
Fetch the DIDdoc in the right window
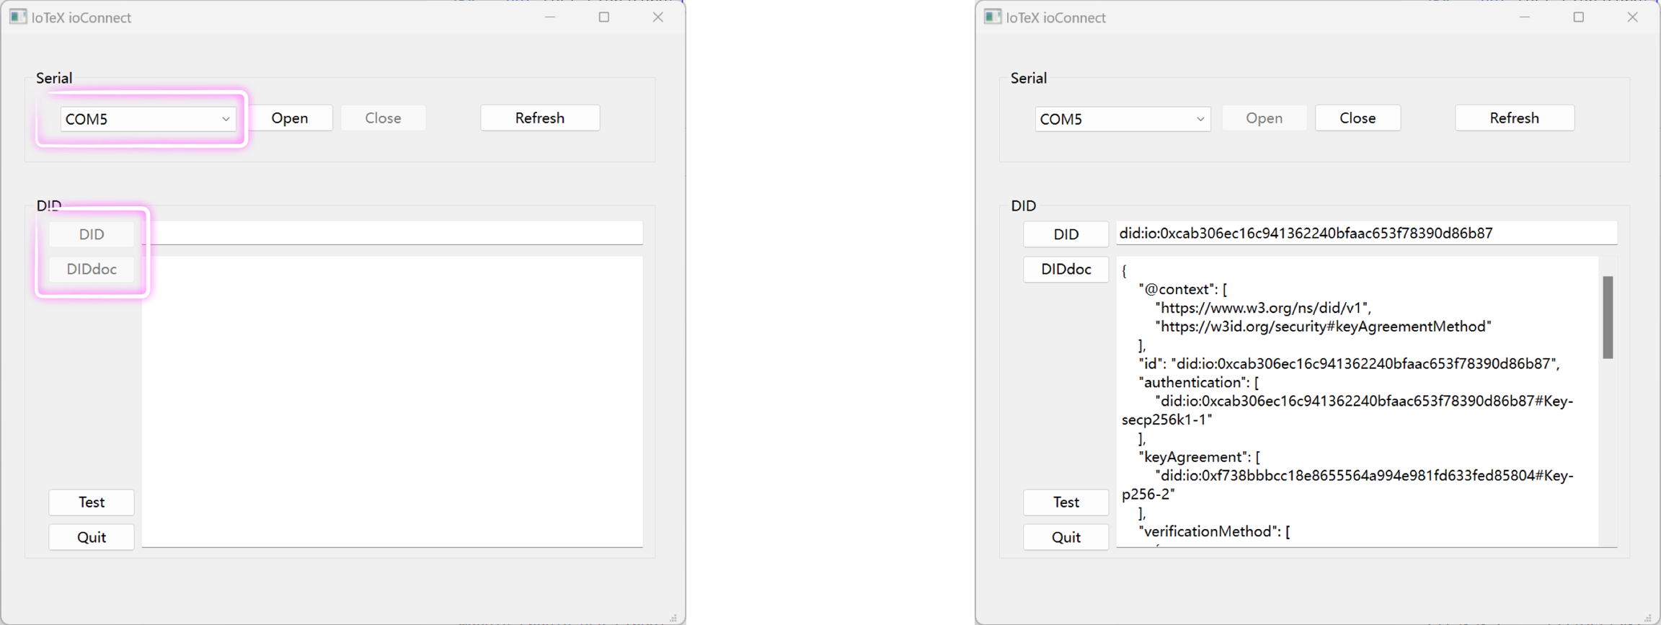tap(1066, 270)
